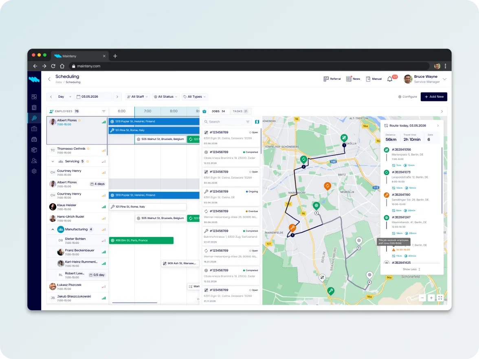Viewport: 479px width, 359px height.
Task: Toggle favorite star for Albert Flores
Action: [79, 120]
